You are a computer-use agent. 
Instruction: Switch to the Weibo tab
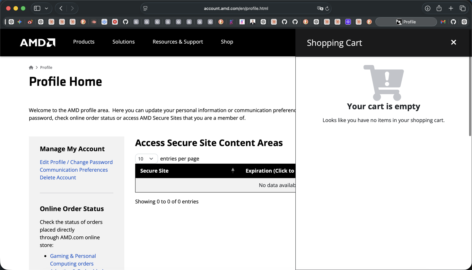(x=30, y=22)
